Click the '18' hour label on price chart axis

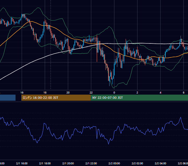pyautogui.click(x=45, y=93)
